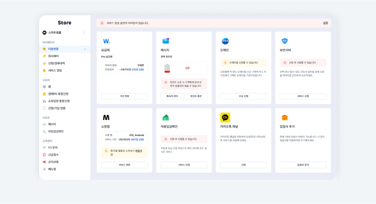Open the 메시지 report in the sidebar
Screen dimensions: 376x204
point(52,124)
